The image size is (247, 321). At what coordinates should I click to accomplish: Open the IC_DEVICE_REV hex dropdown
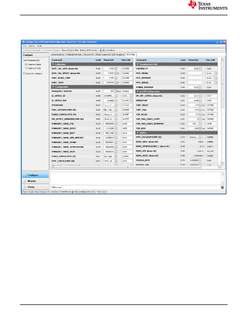click(x=131, y=101)
